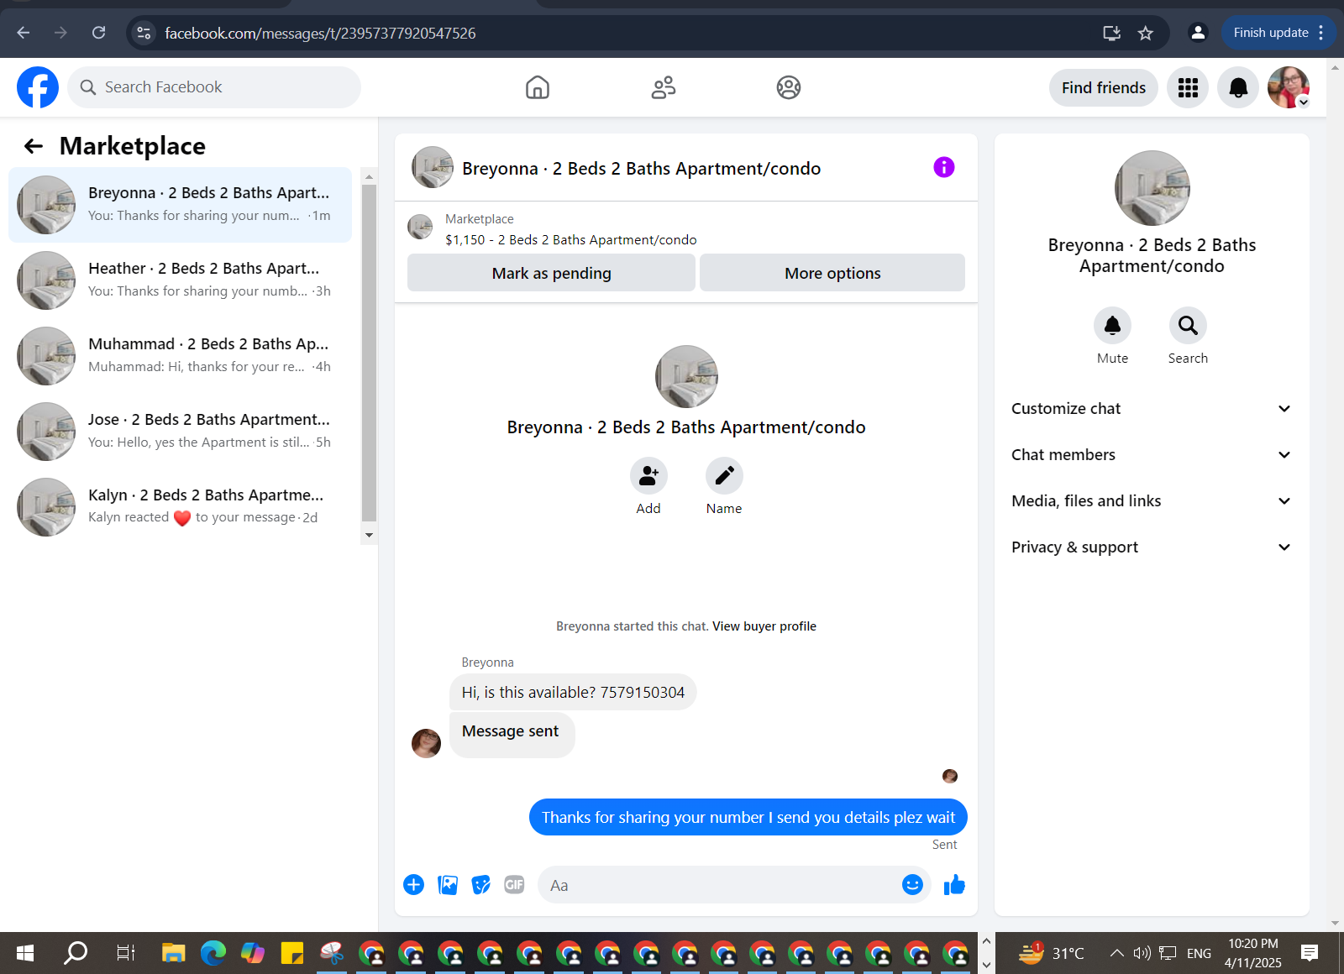Send a thumbs-up like
The image size is (1344, 974).
coord(954,885)
